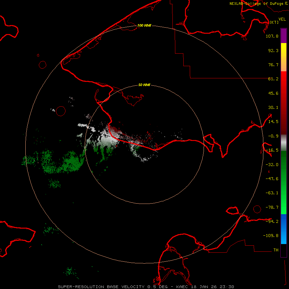289x289 pixels.
Task: Click the -32.0 legend value
Action: point(272,165)
